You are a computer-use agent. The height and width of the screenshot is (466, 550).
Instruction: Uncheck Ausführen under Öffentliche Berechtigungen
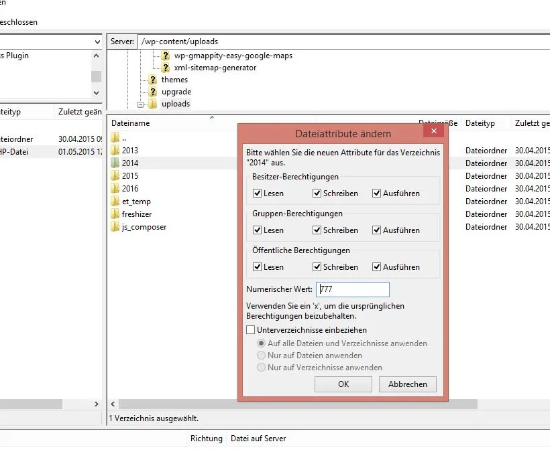(x=376, y=266)
